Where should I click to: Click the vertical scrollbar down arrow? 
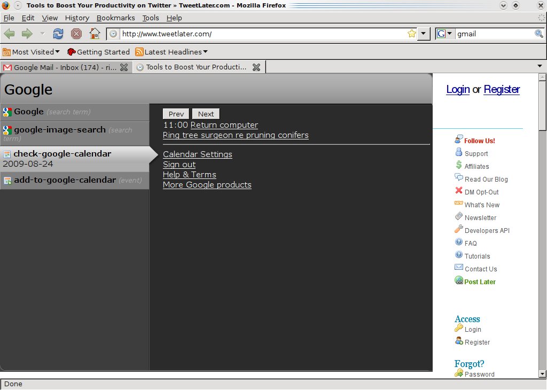[542, 374]
